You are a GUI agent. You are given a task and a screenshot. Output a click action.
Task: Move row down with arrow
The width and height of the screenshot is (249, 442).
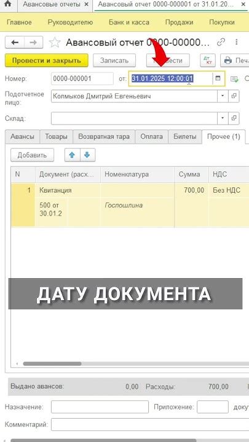[87, 155]
